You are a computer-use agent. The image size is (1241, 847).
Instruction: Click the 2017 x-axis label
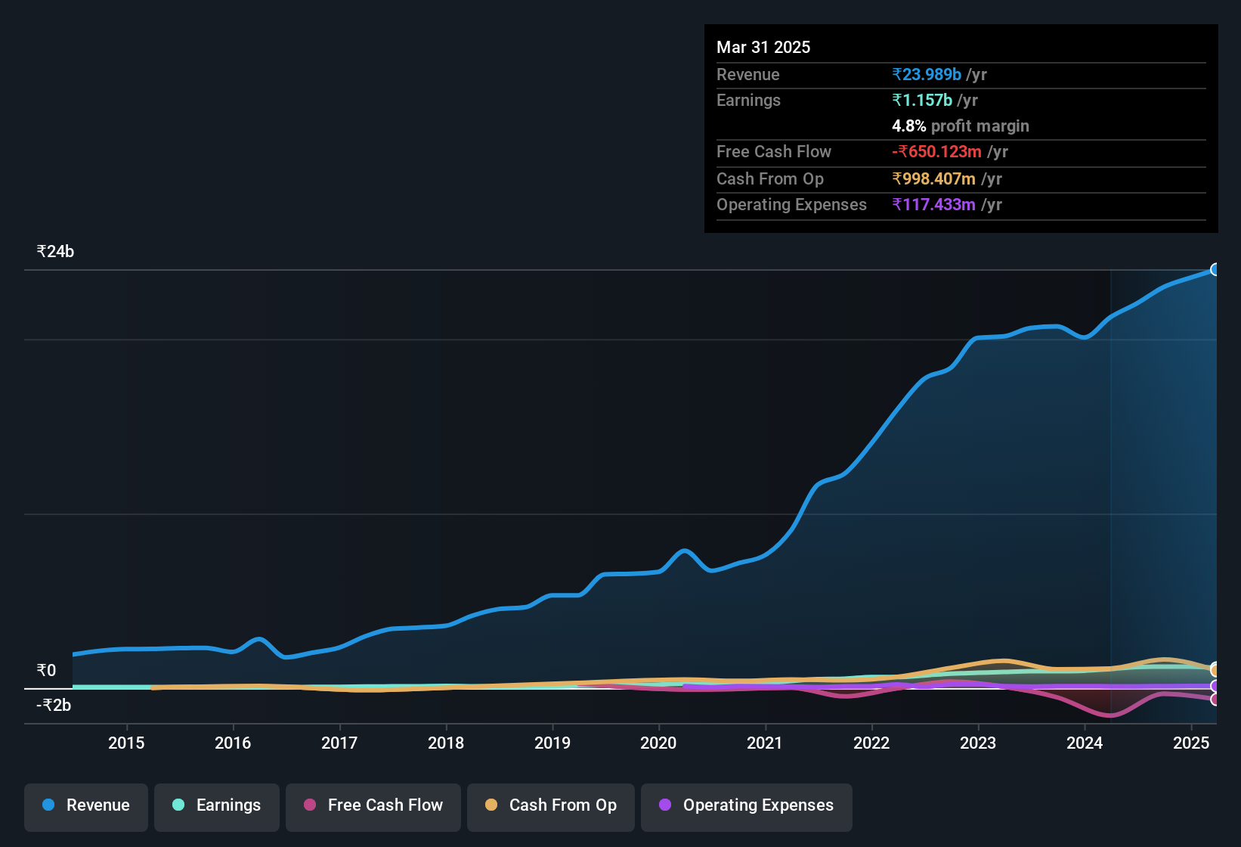[339, 743]
